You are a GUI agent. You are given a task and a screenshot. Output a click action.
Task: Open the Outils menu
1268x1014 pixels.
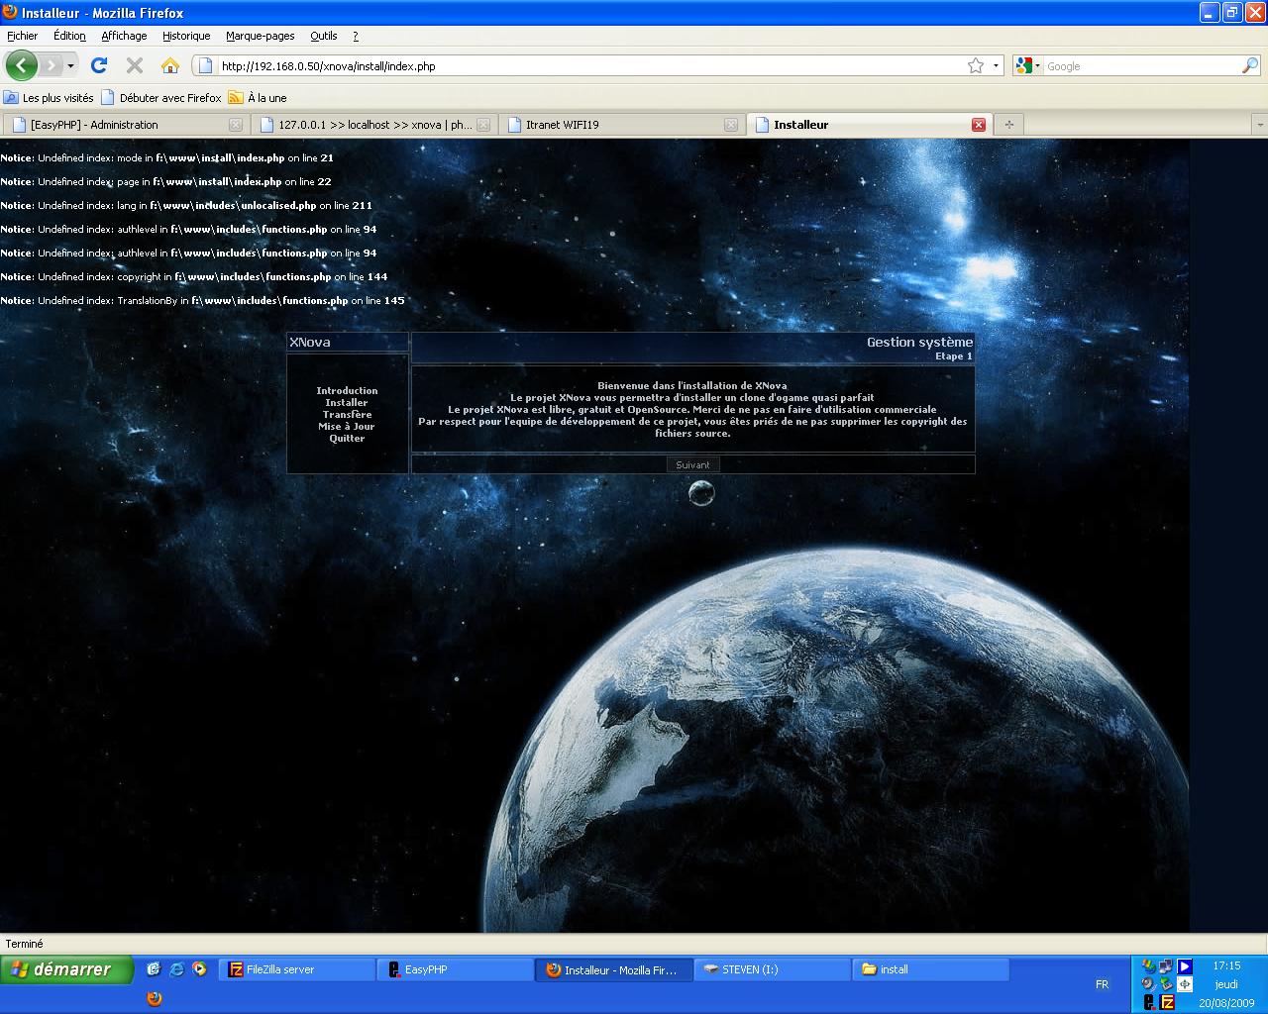click(323, 36)
